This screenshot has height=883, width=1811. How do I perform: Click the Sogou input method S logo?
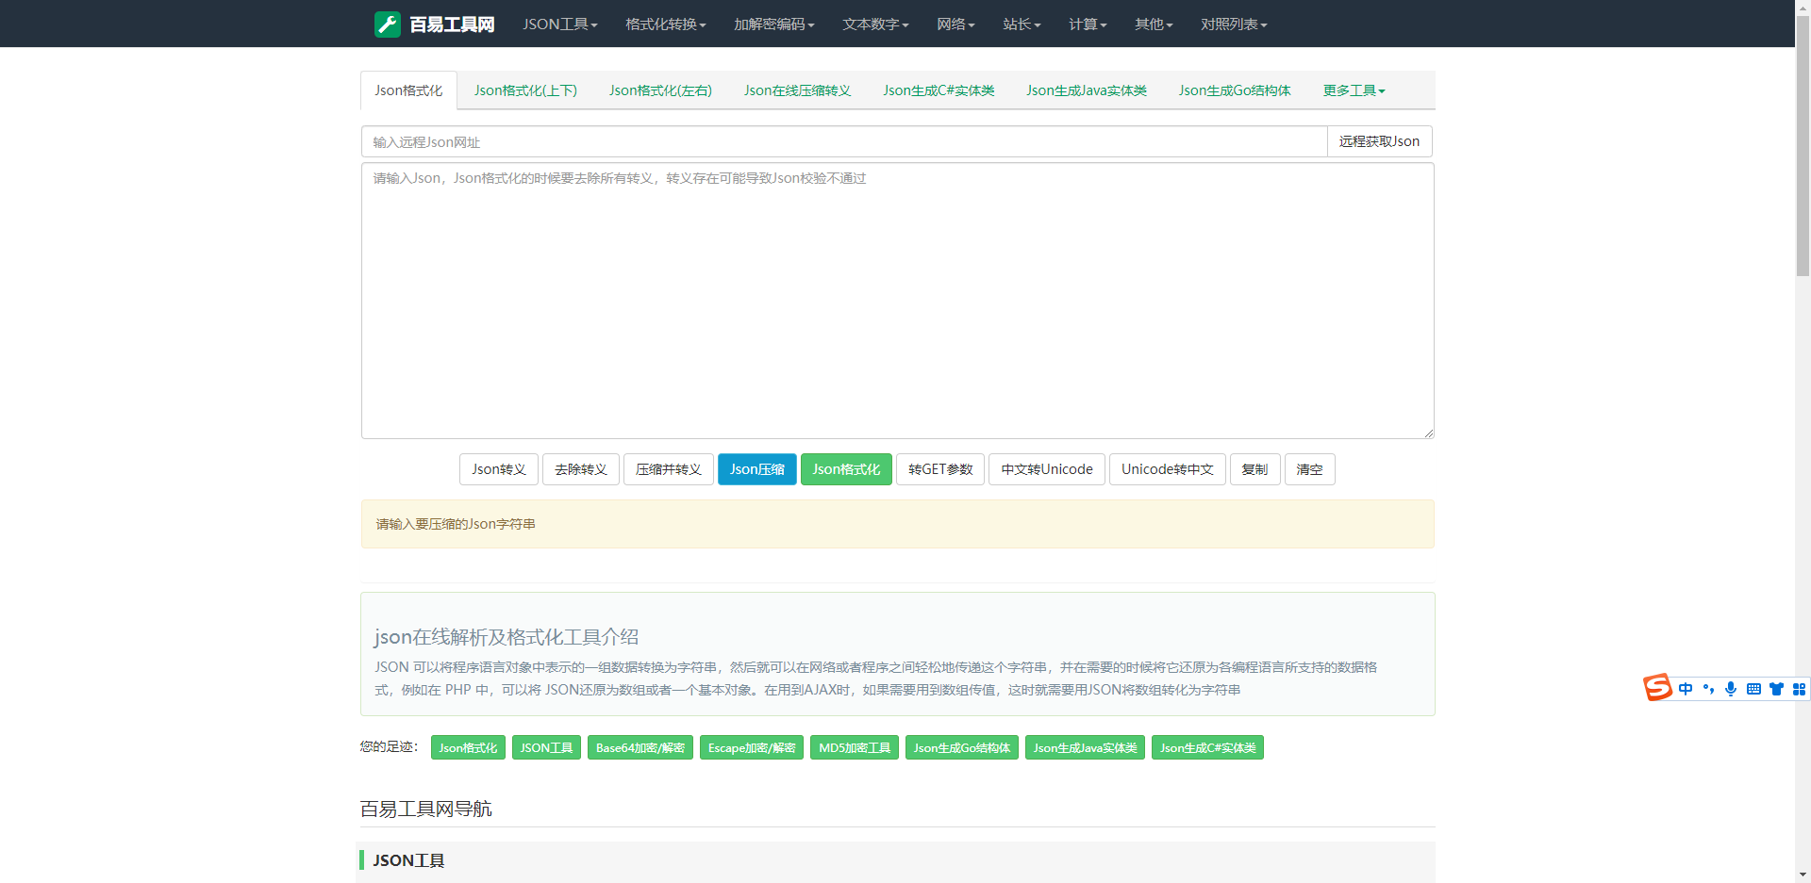1657,688
